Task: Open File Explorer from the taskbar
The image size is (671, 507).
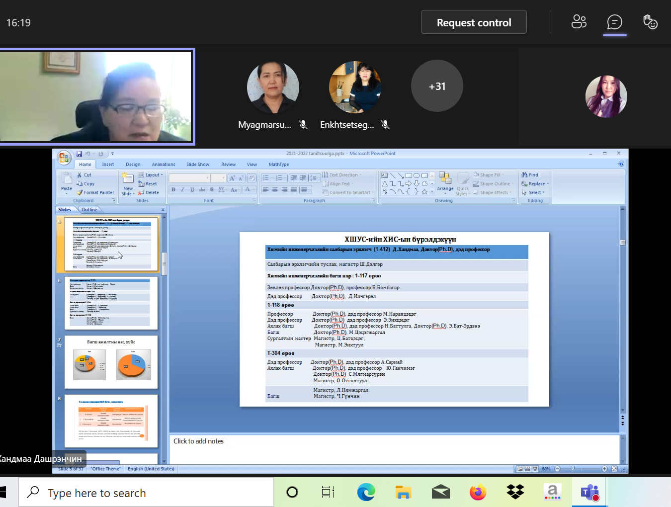Action: (403, 492)
